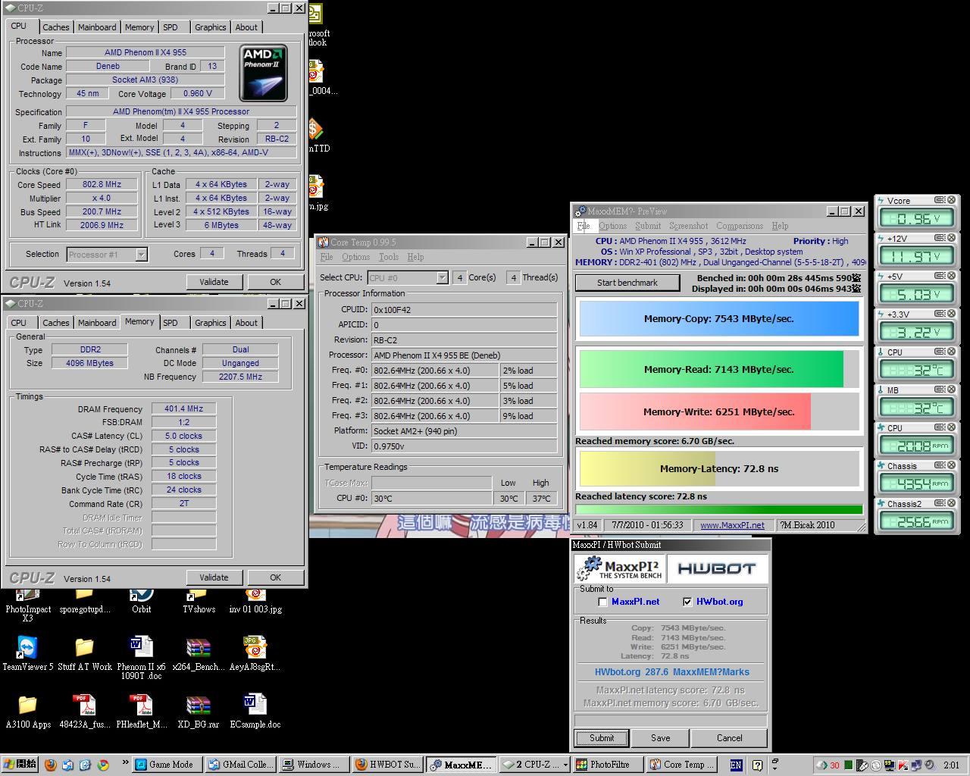Screen dimensions: 970x776
Task: Click the green latency score progress bar
Action: [x=719, y=509]
